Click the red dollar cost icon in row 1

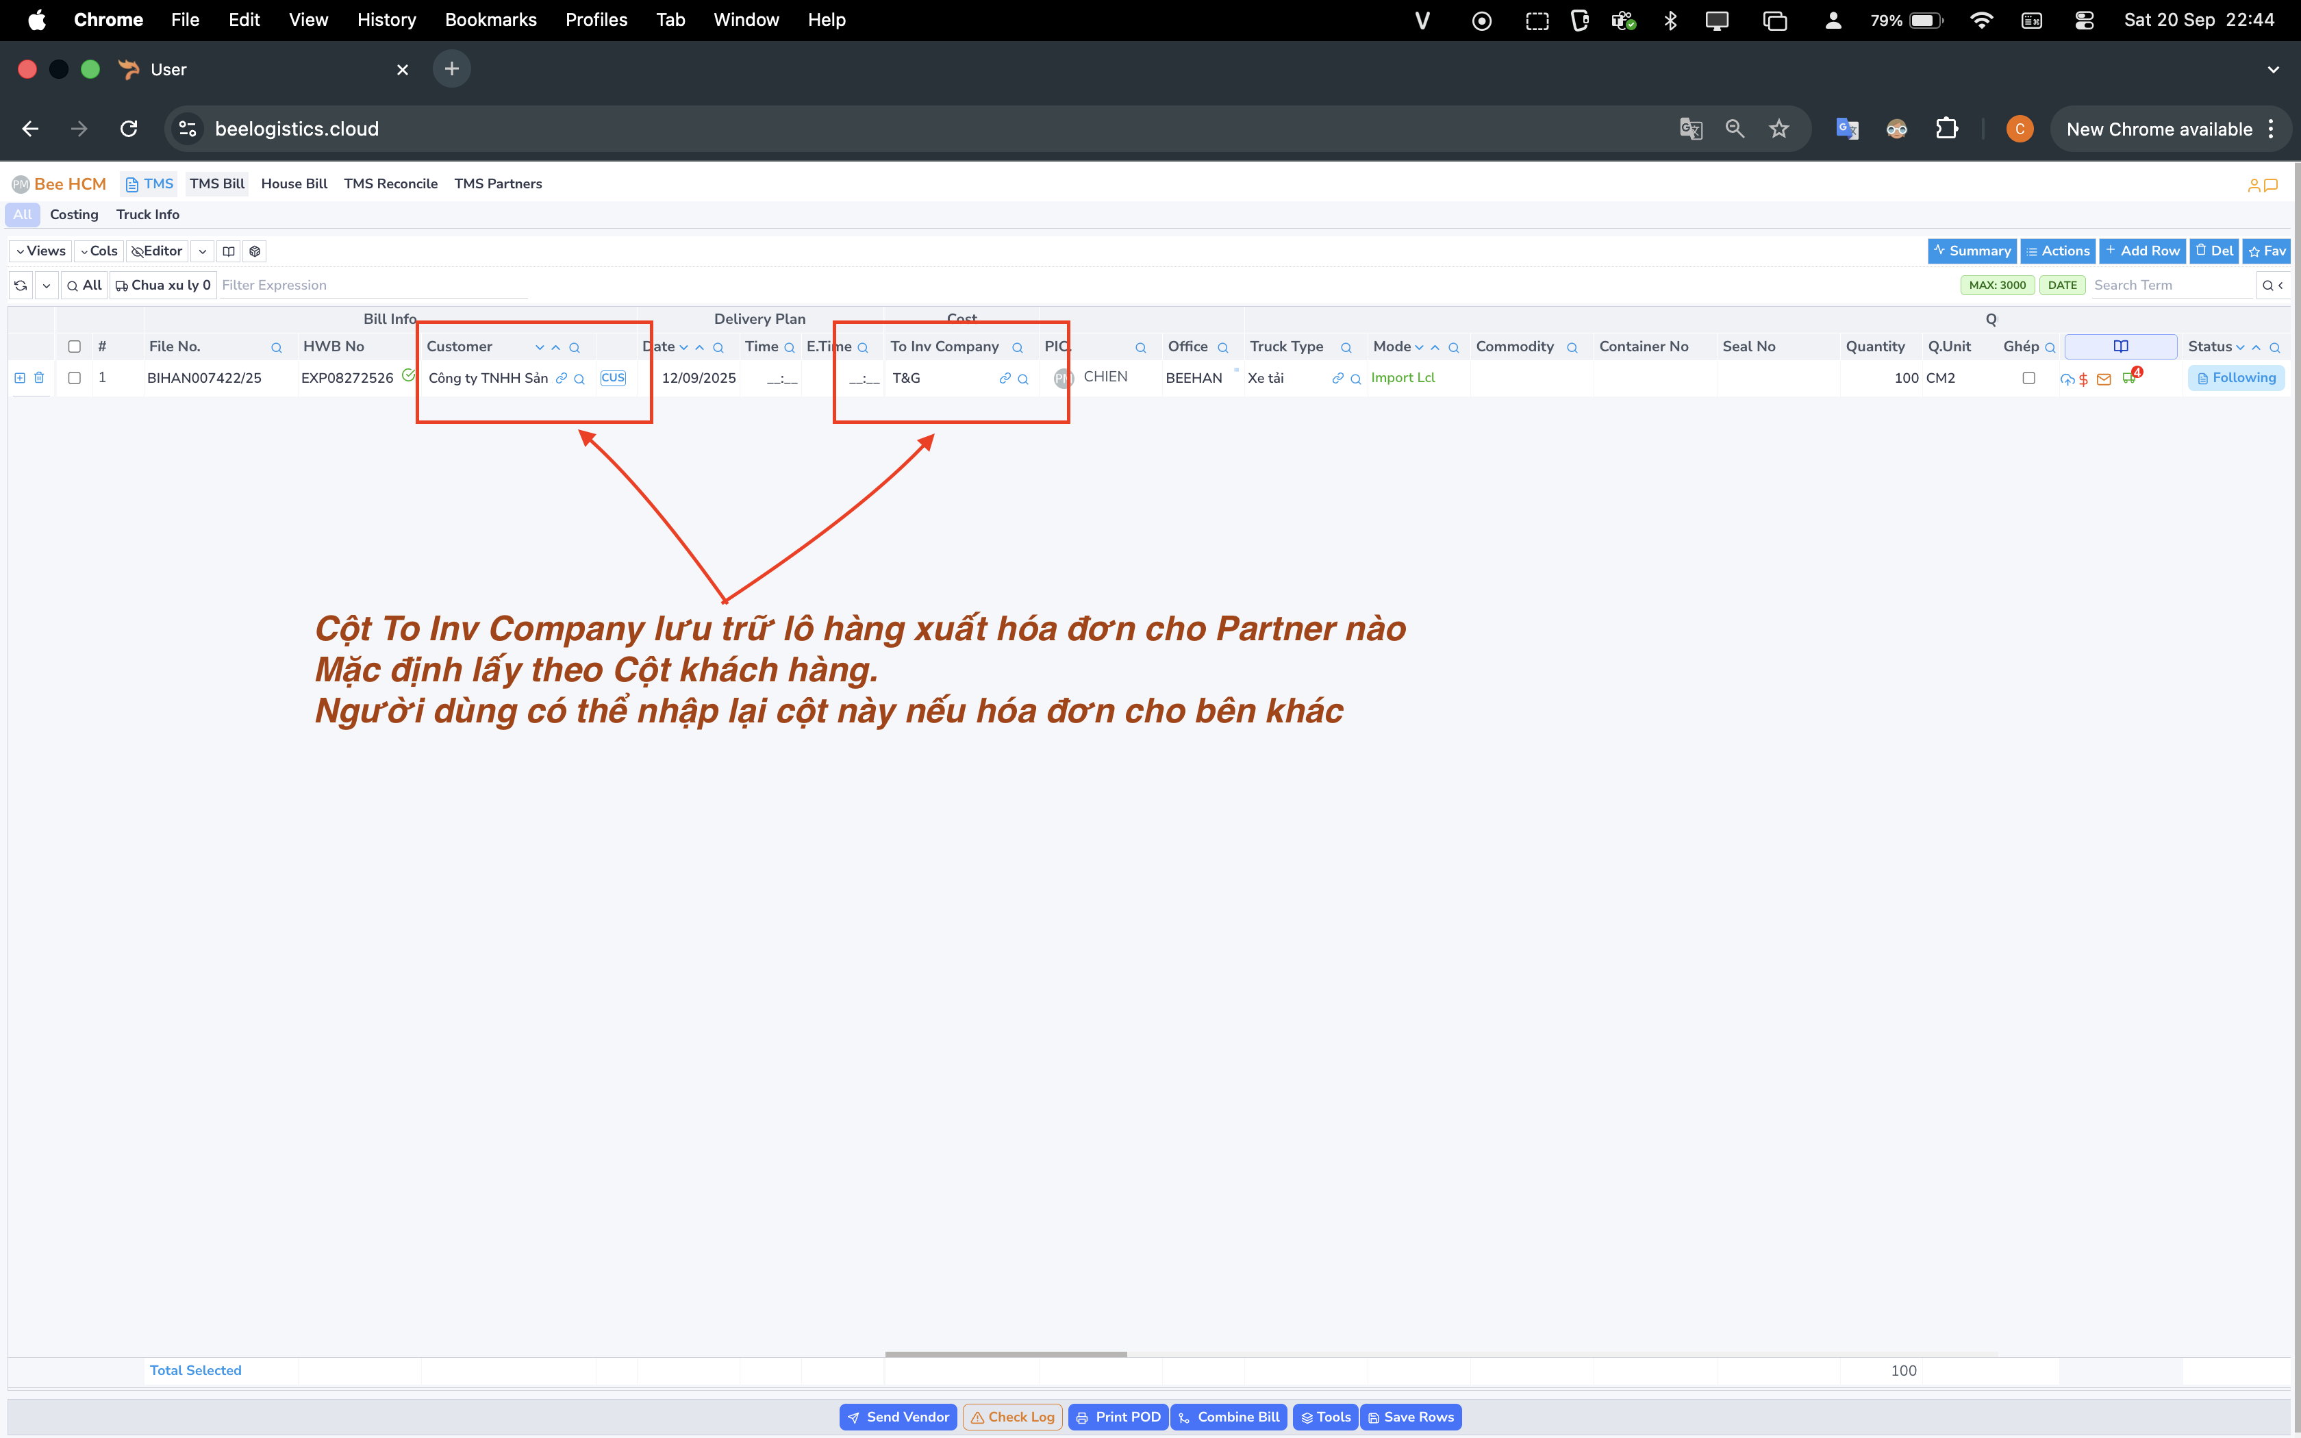coord(2083,379)
